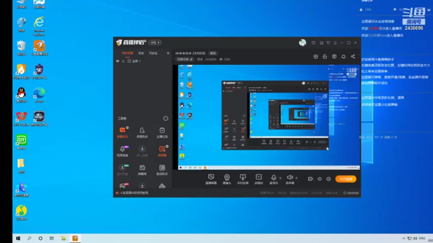Click the microphone icon in bottom toolbar

pyautogui.click(x=273, y=178)
